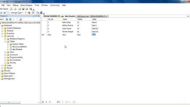Open the Community menu
Image resolution: width=190 pixels, height=107 pixels.
[55, 5]
